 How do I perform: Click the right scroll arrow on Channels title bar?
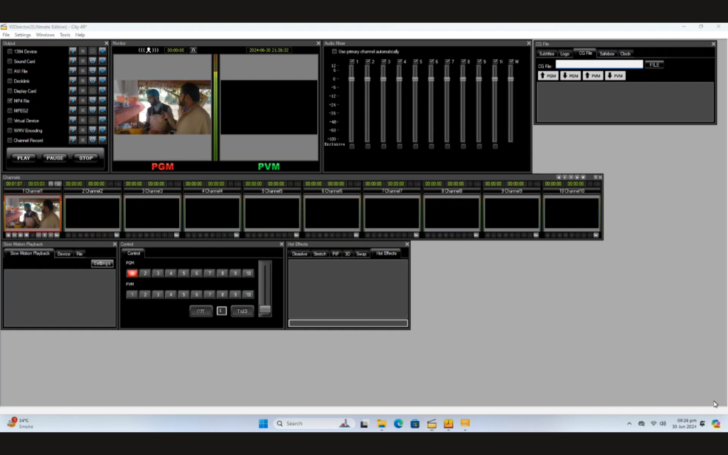[564, 177]
